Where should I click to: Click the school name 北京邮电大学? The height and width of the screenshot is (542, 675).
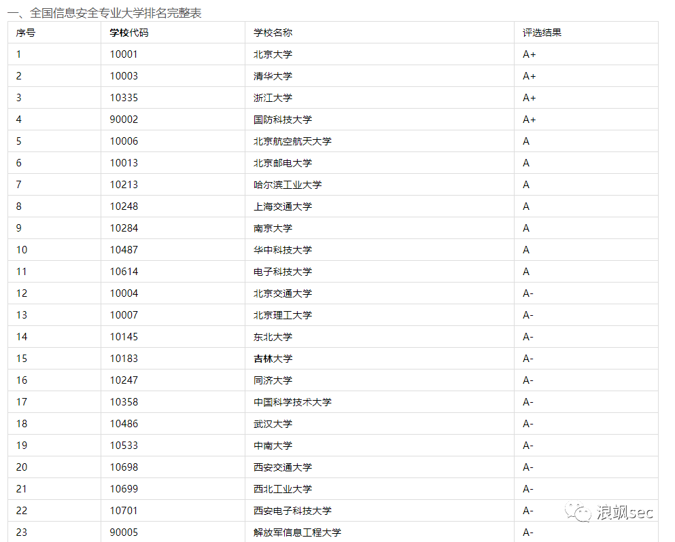(283, 163)
